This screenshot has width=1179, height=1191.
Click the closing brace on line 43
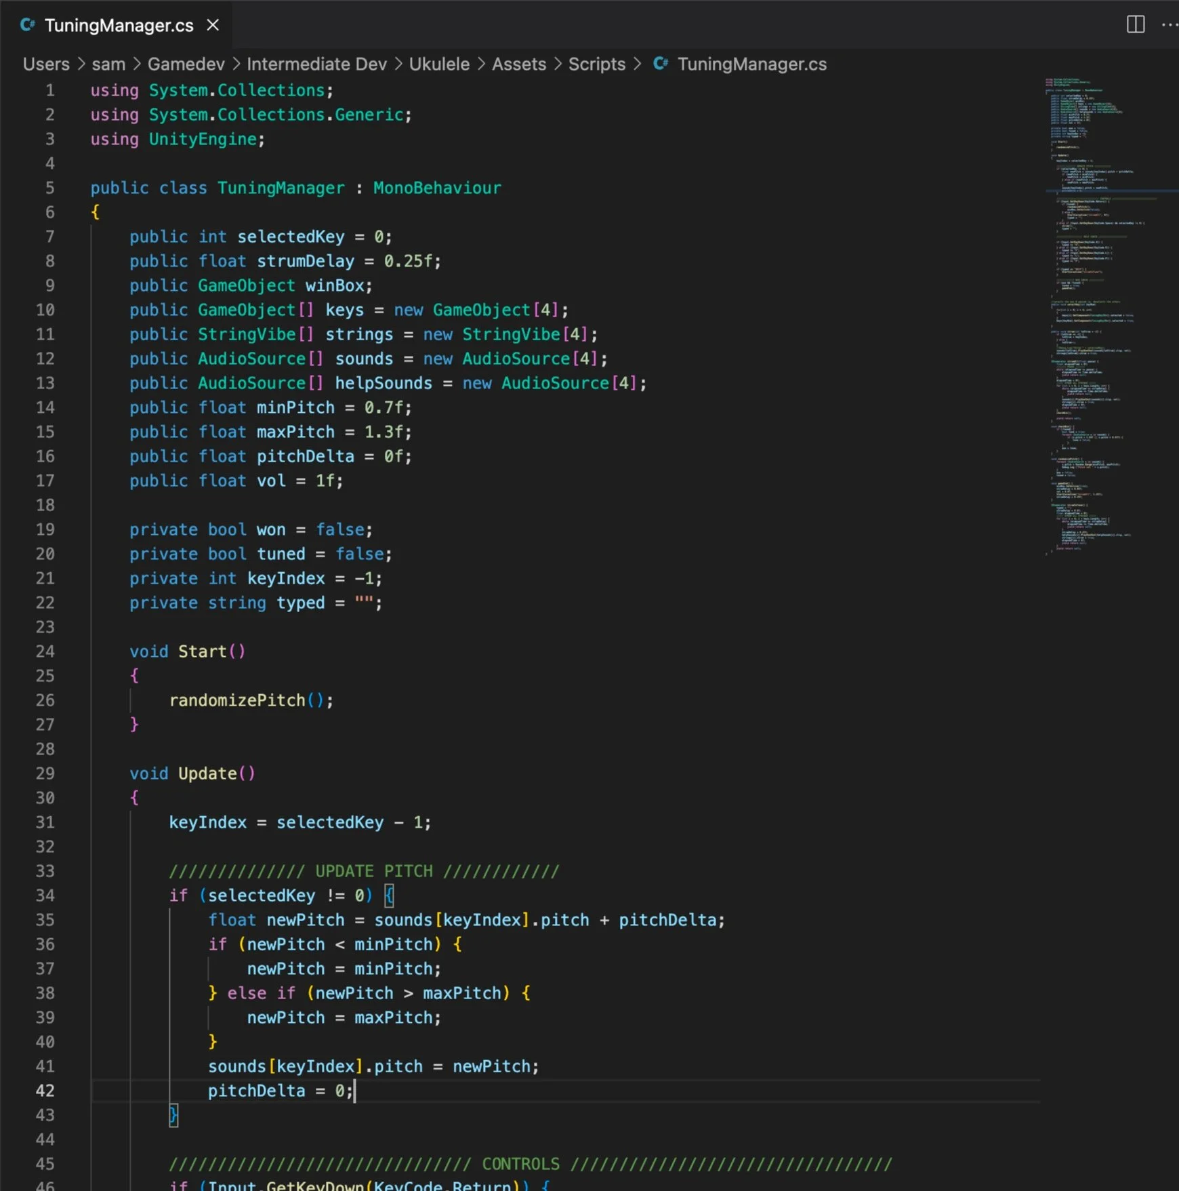(x=173, y=1115)
